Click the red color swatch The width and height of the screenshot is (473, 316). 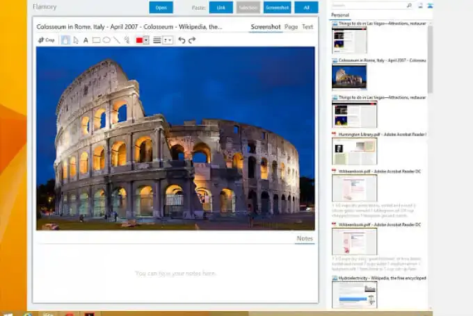coord(139,40)
